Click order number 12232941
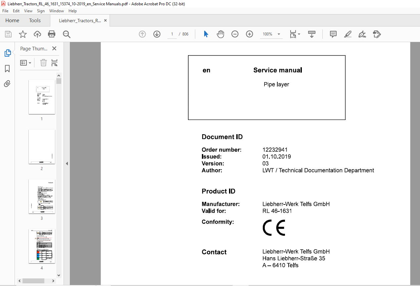420x286 pixels. (x=275, y=150)
